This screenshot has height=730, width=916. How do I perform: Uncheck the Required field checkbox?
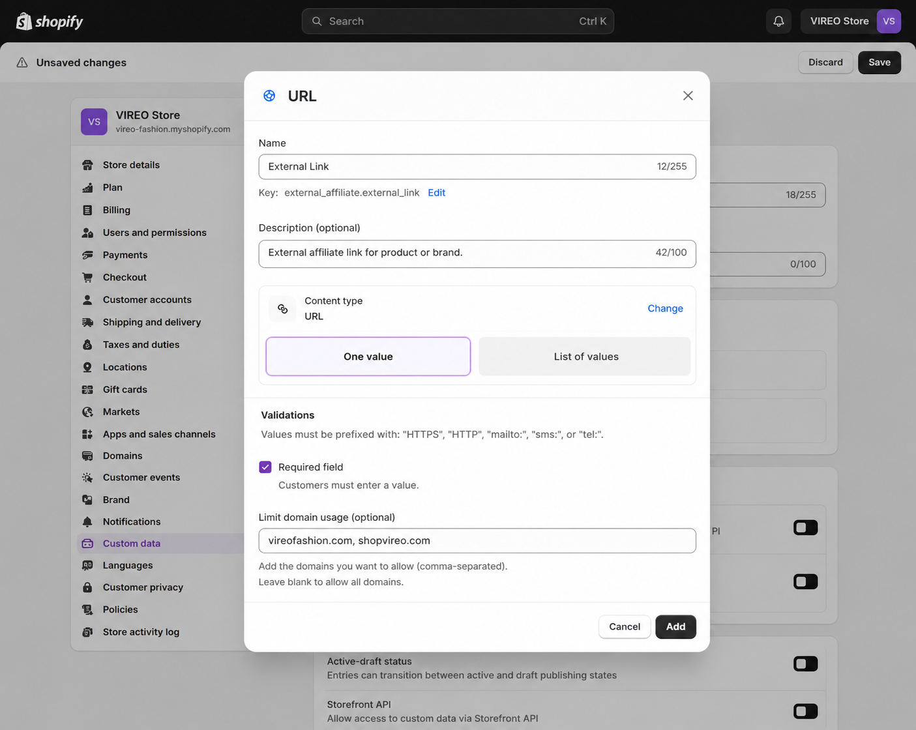coord(265,467)
